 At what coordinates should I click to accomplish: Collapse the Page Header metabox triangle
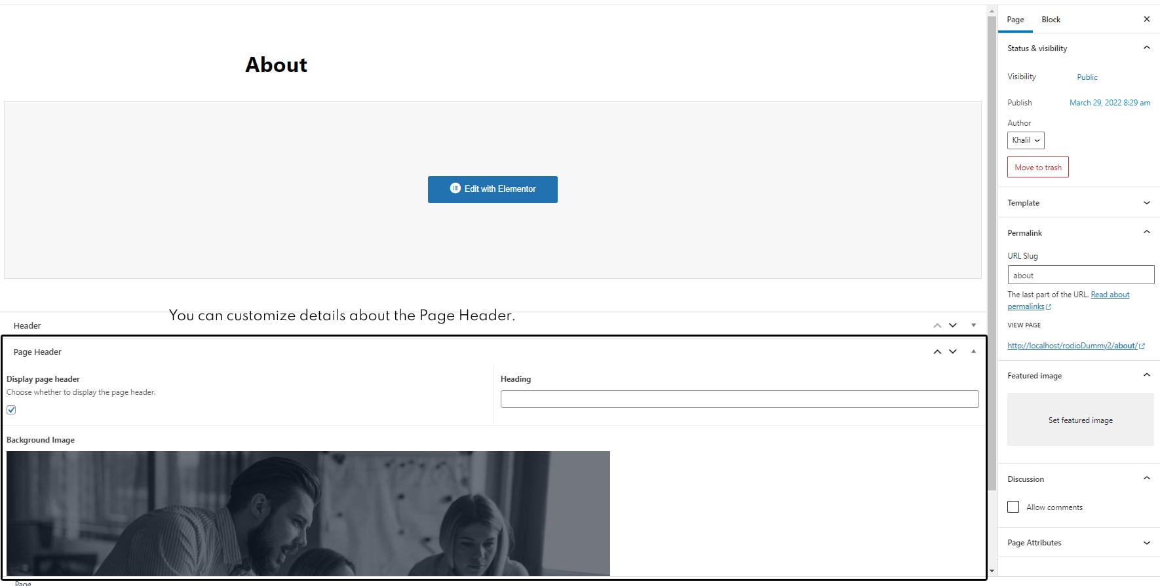click(x=974, y=352)
